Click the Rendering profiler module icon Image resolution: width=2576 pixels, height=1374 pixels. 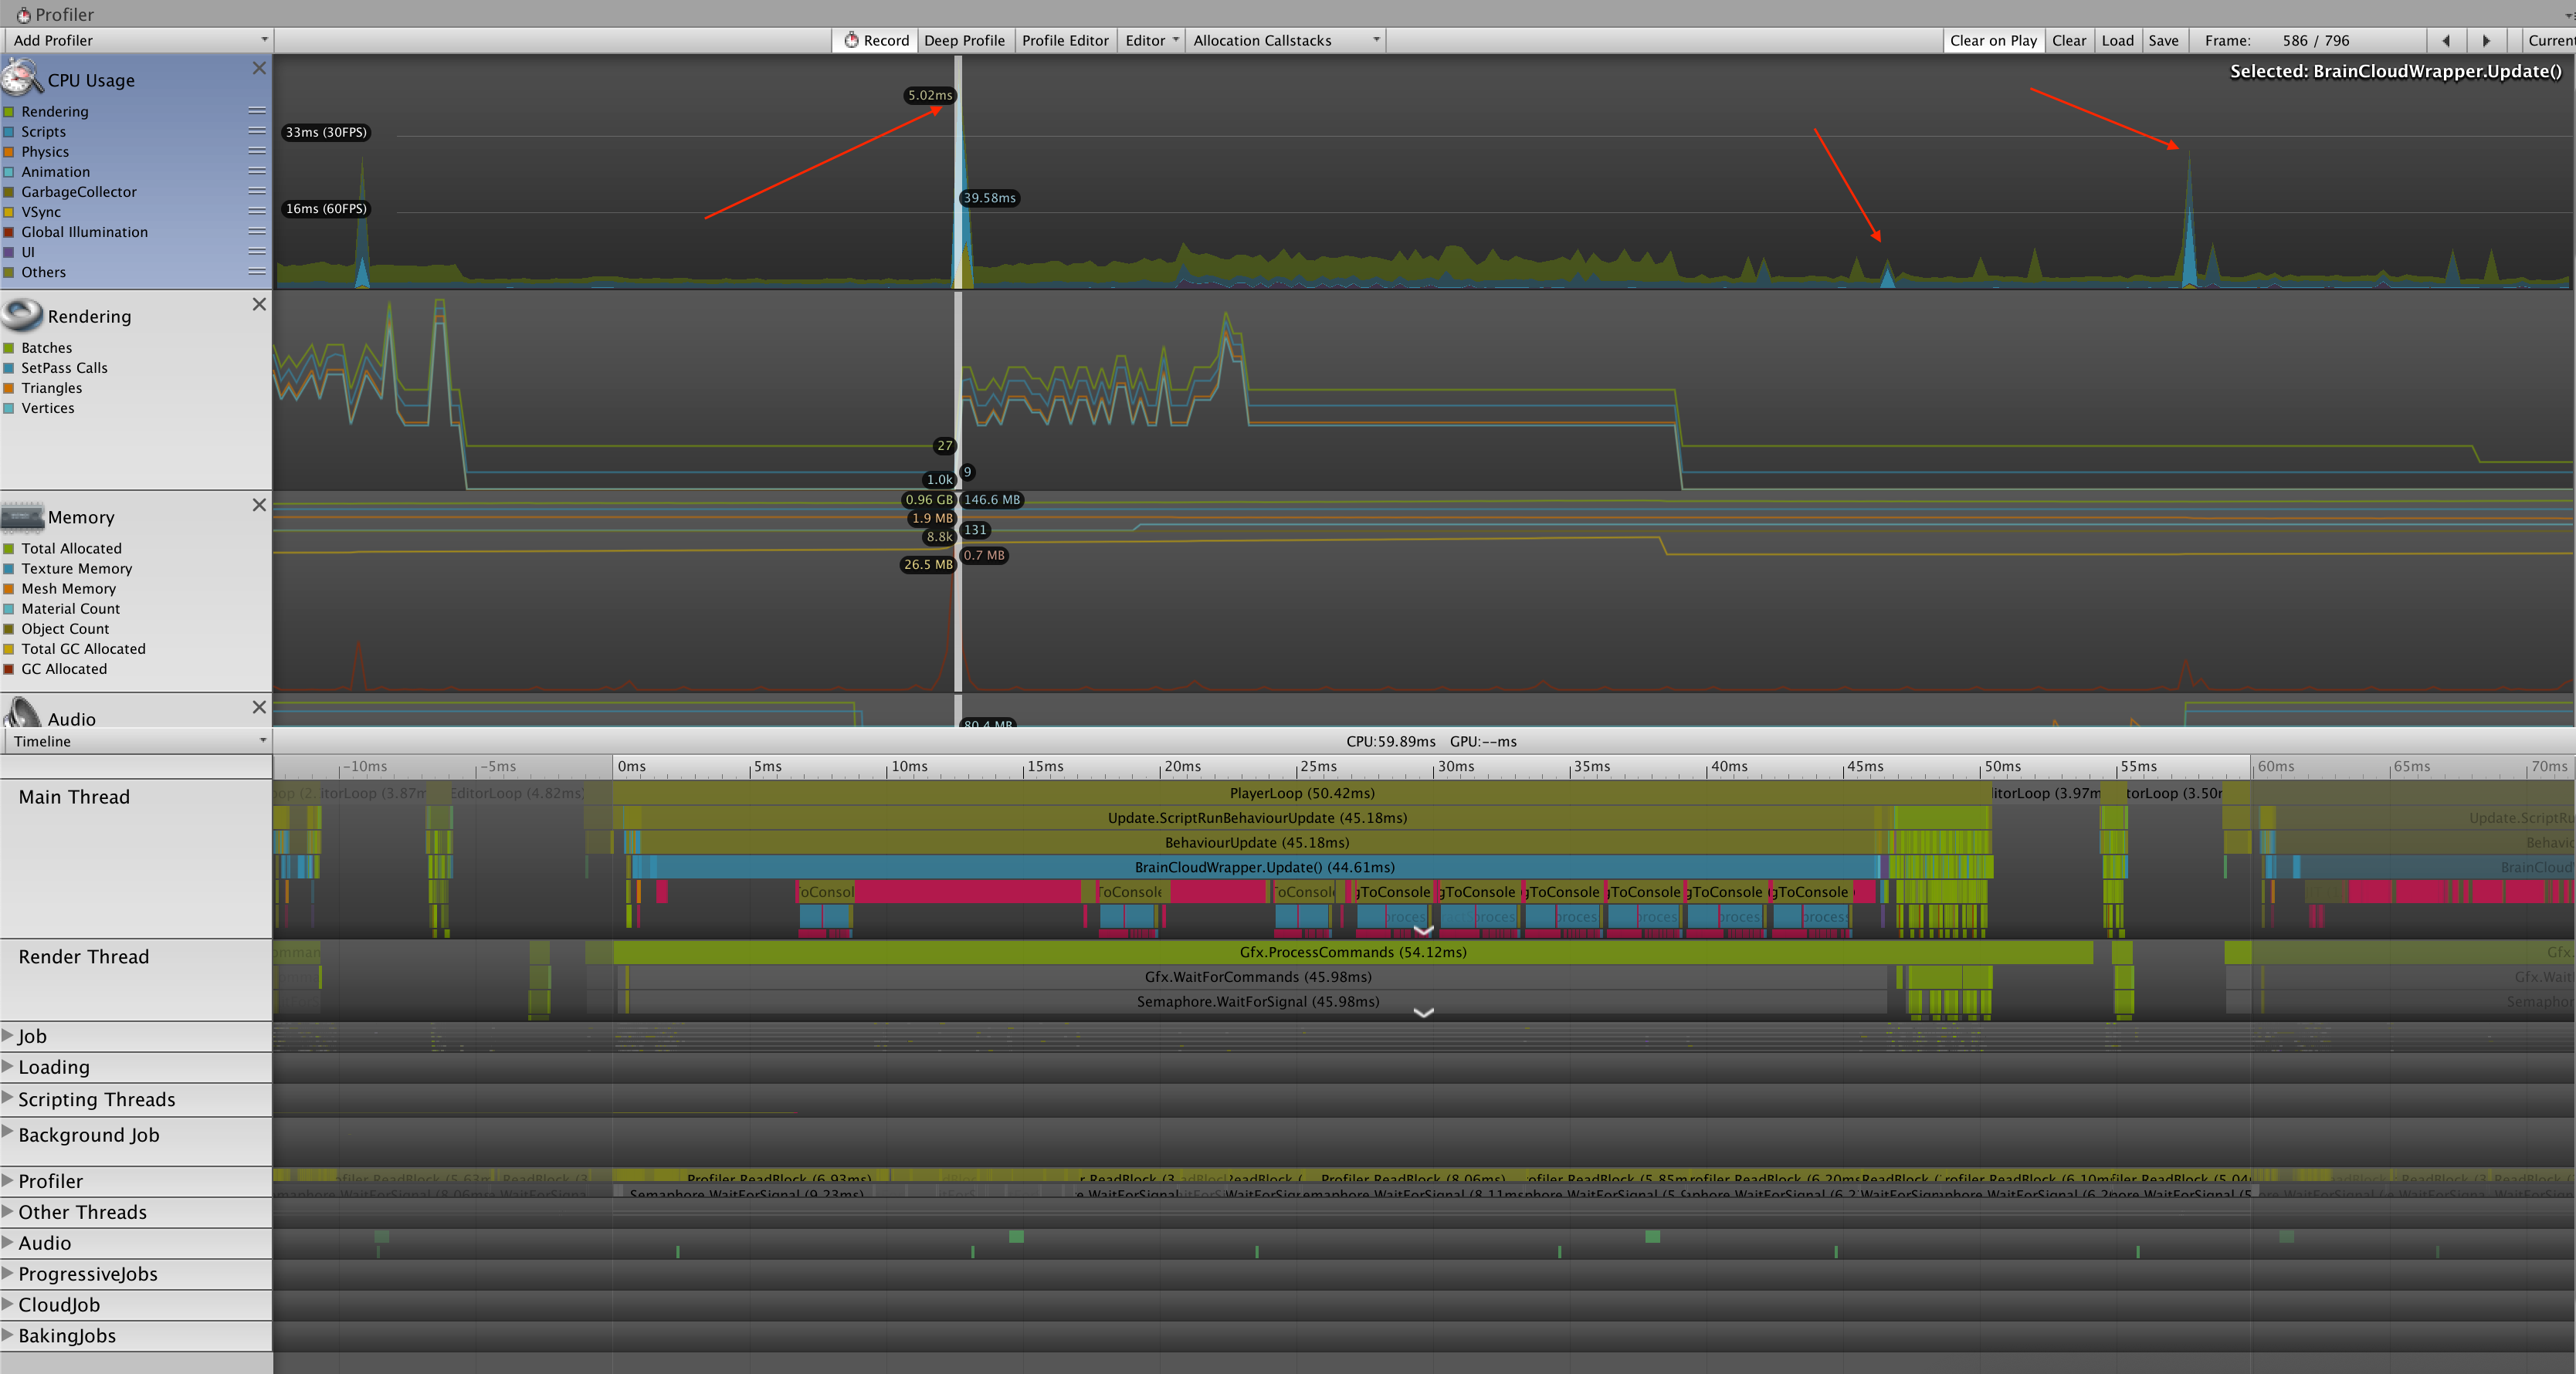[22, 315]
